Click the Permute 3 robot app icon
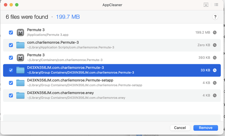 [x=20, y=32]
